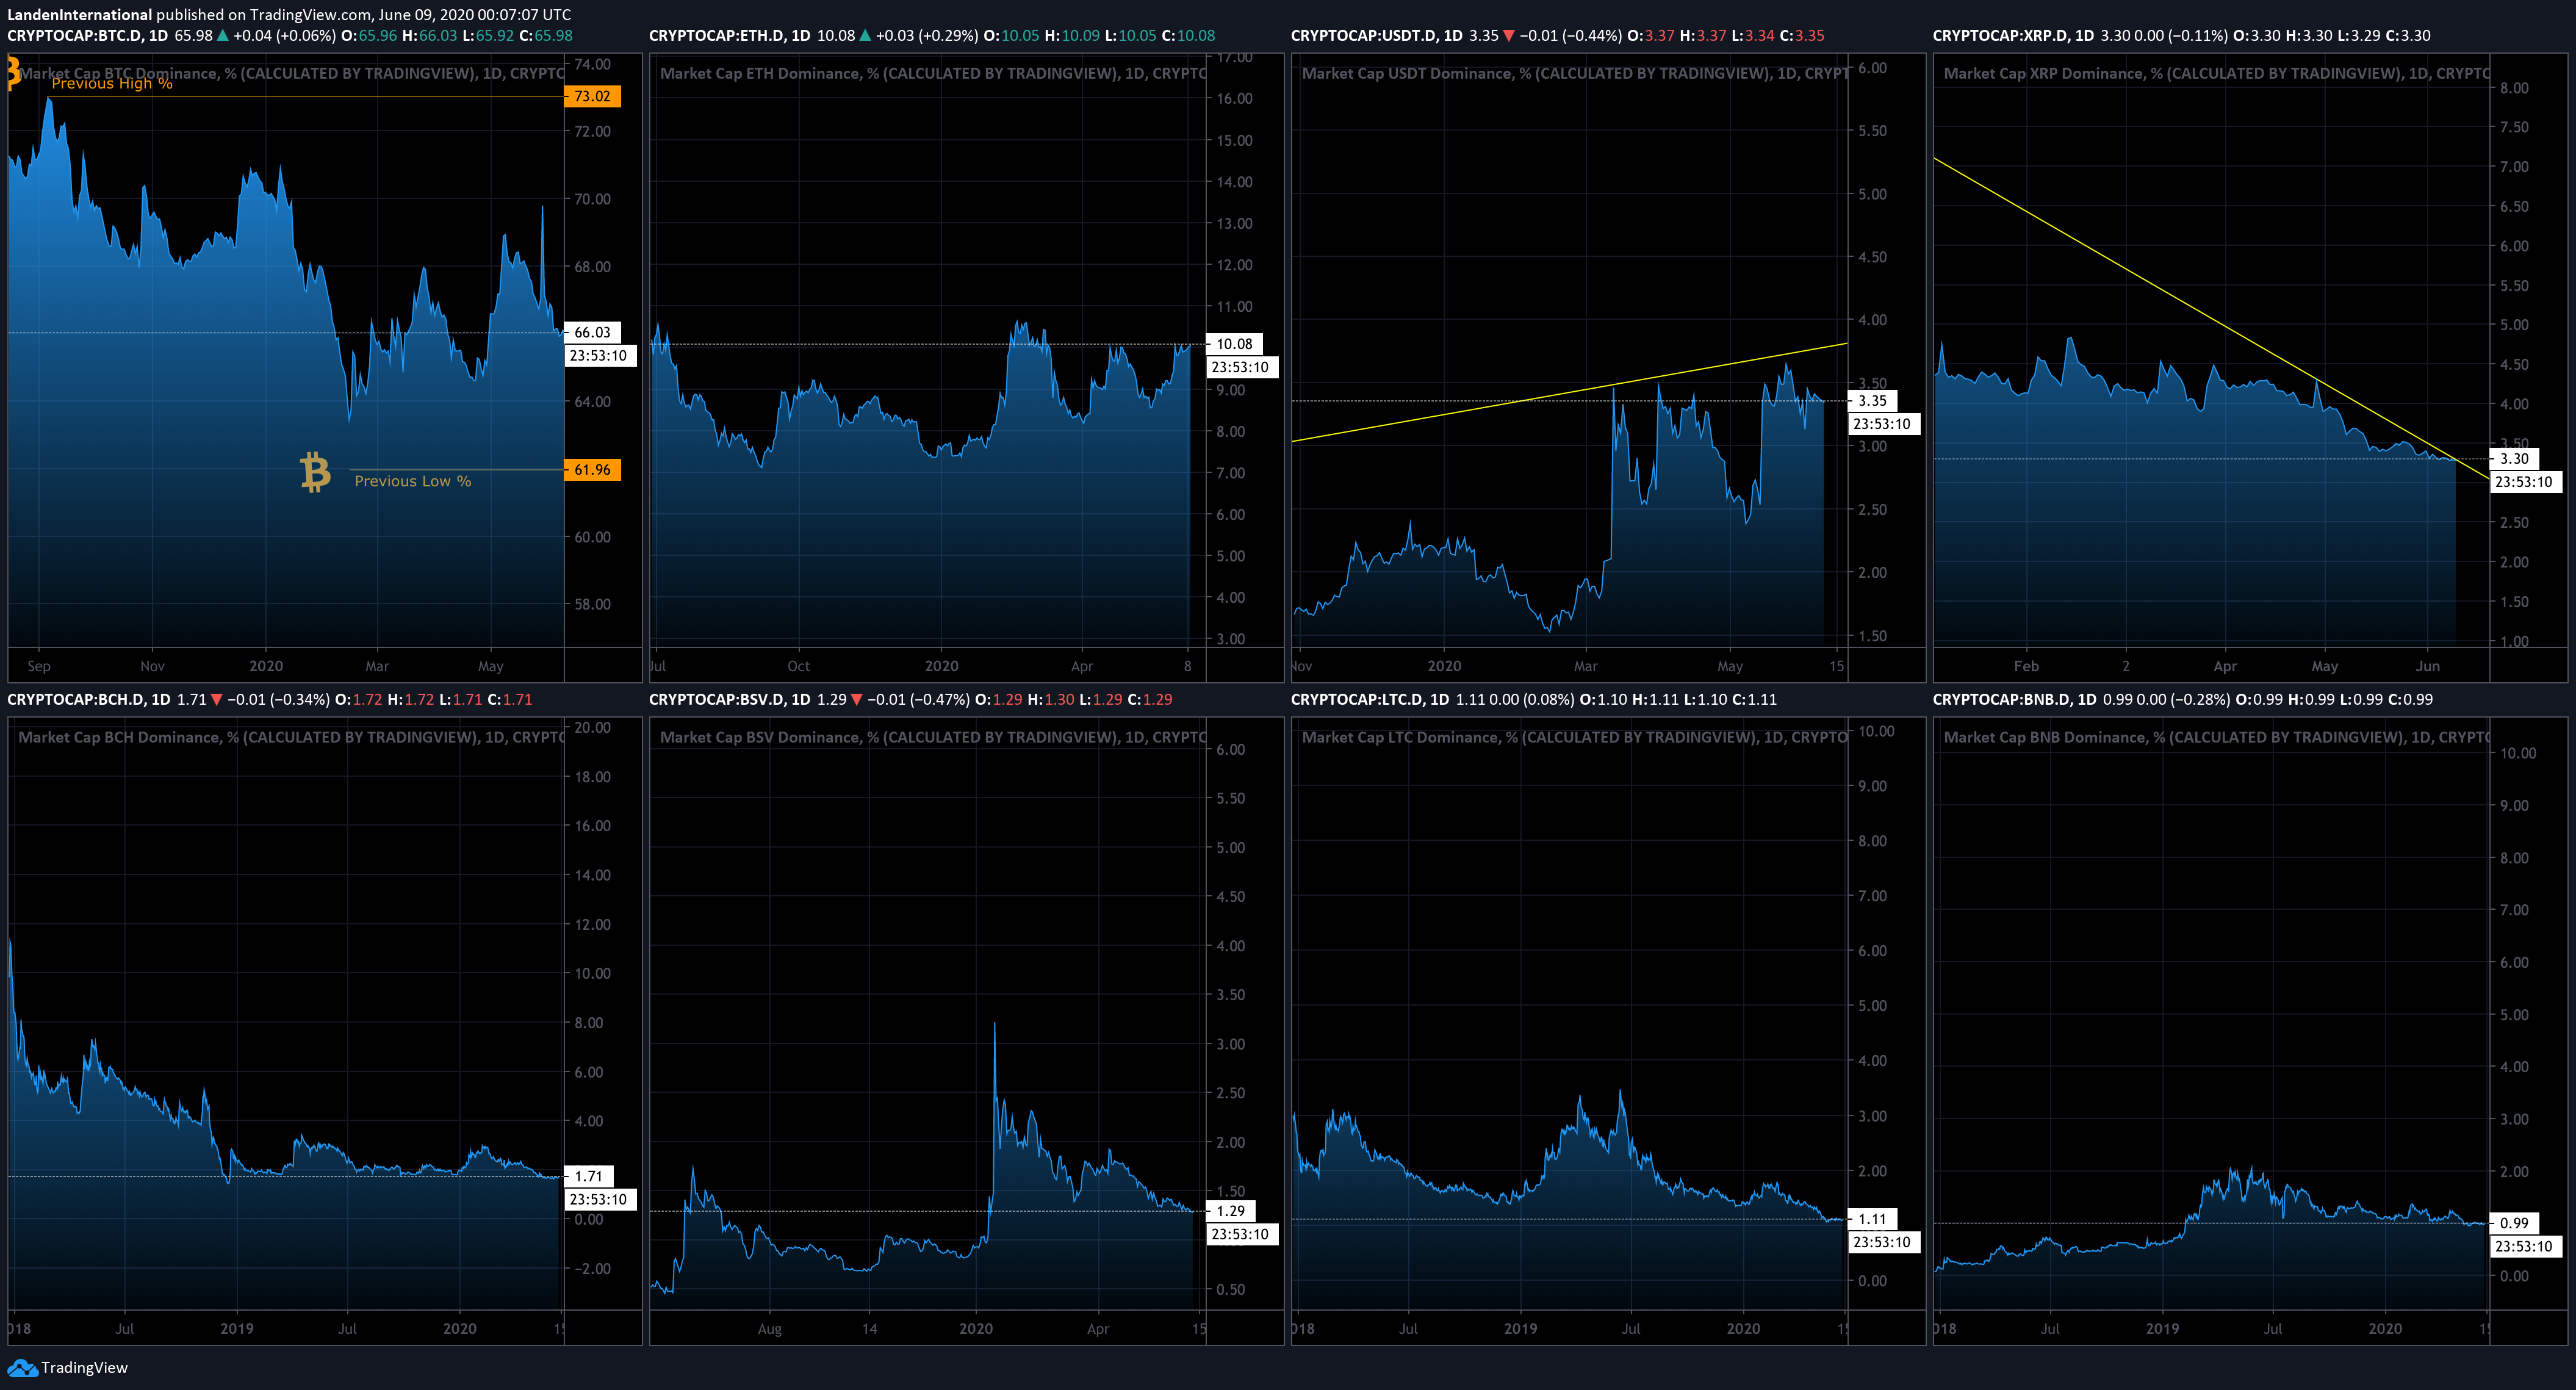Click the gold Bitcoin icon near Previous Low

click(x=315, y=472)
